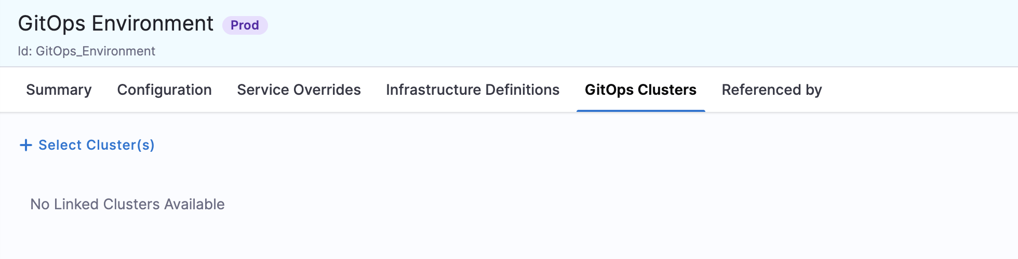View where this environment is Referenced by
Viewport: 1018px width, 259px height.
771,90
